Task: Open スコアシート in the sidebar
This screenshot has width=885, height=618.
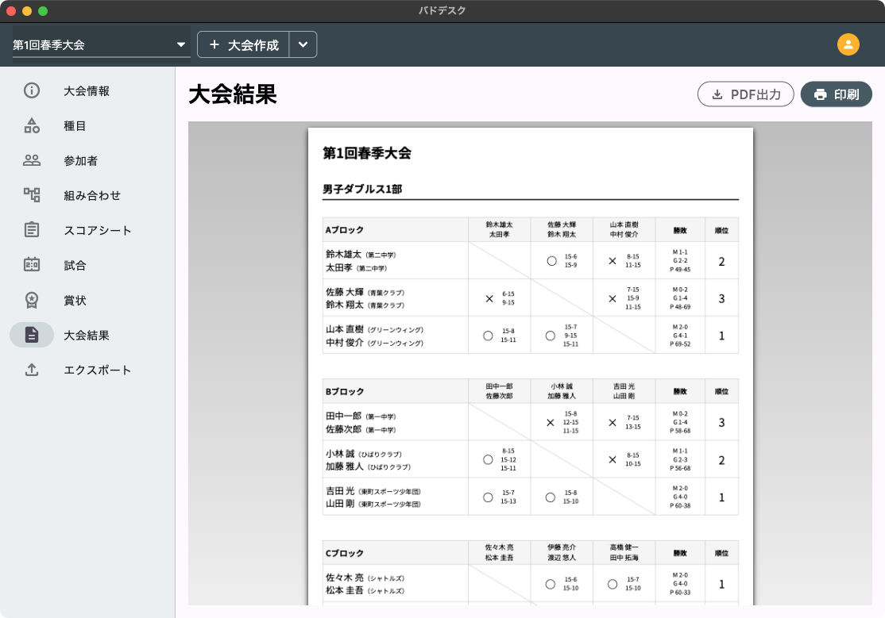Action: point(97,231)
